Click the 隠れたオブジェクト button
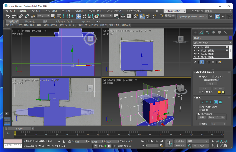The width and height of the screenshot is (236, 152). pyautogui.click(x=216, y=117)
